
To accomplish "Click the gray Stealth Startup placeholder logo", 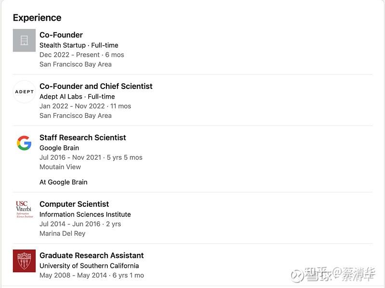I will pos(24,40).
